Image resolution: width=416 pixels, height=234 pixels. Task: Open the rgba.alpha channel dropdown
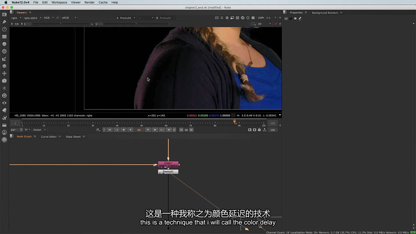point(32,18)
